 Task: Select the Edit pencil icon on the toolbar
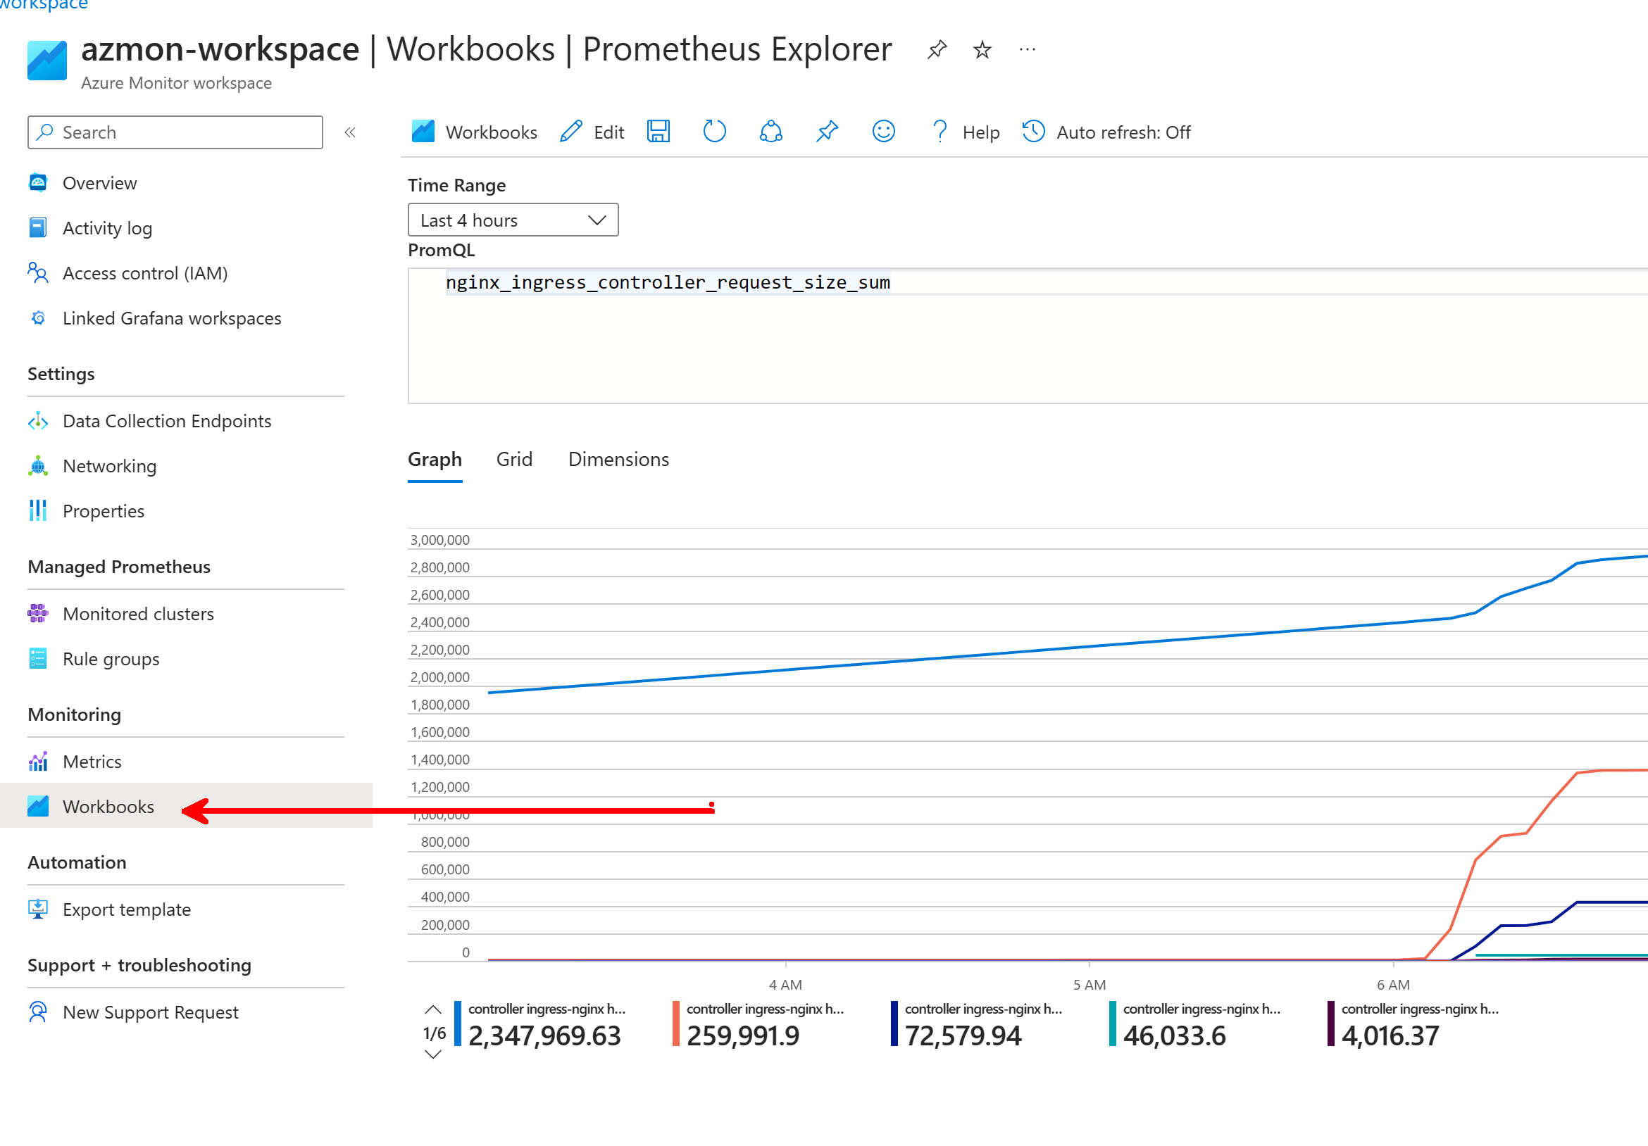coord(570,132)
